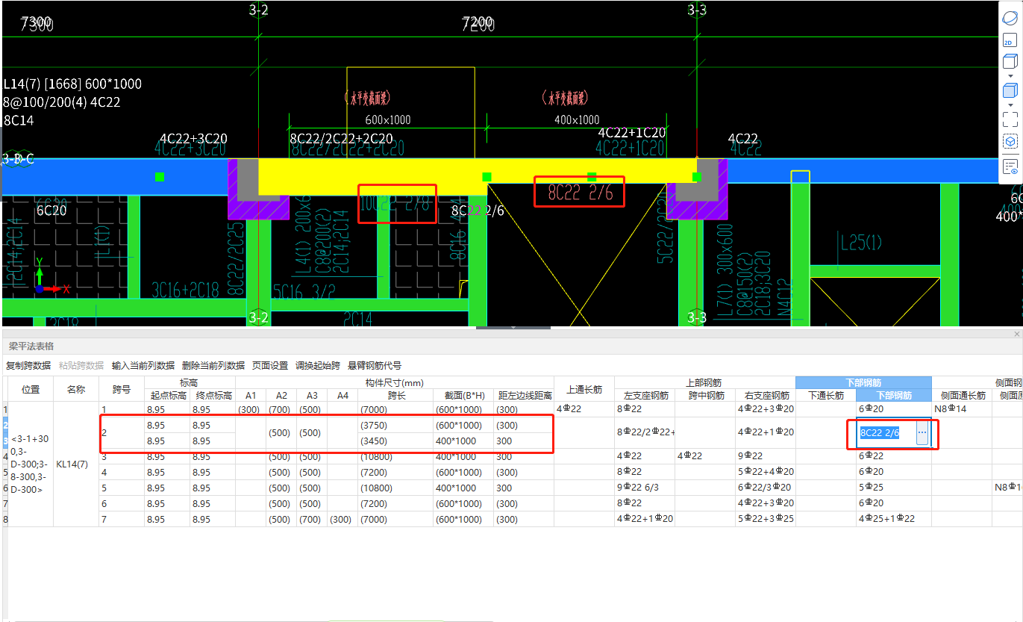Click the 侧面通长筋 column header
Image resolution: width=1023 pixels, height=622 pixels.
[963, 395]
